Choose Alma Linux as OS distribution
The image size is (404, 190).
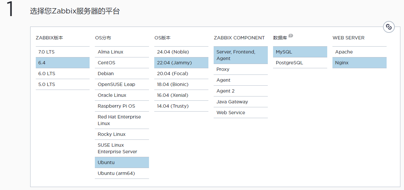pyautogui.click(x=122, y=52)
